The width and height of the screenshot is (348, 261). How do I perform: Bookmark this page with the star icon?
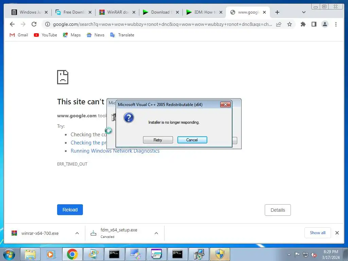pos(290,24)
